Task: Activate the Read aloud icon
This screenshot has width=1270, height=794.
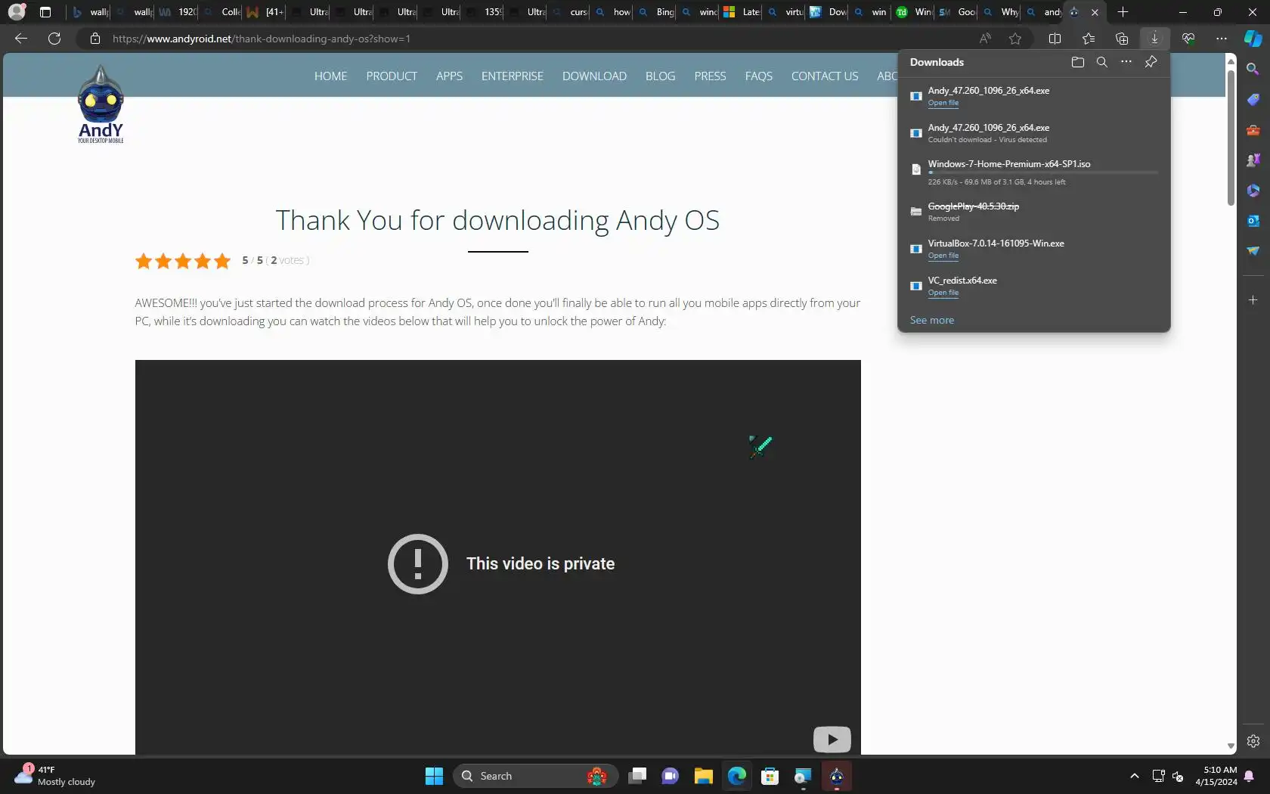Action: point(985,39)
